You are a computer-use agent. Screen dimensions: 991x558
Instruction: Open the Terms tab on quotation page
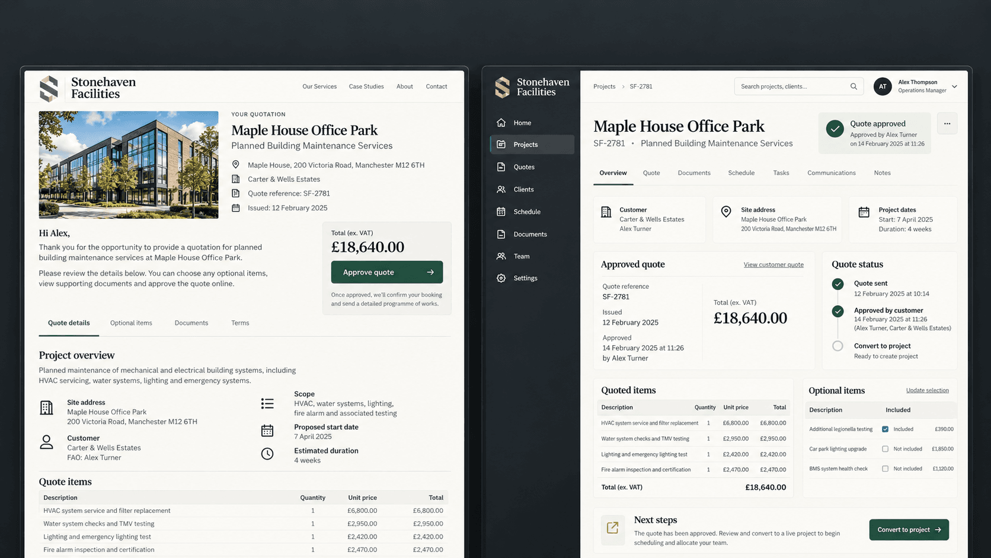[240, 323]
